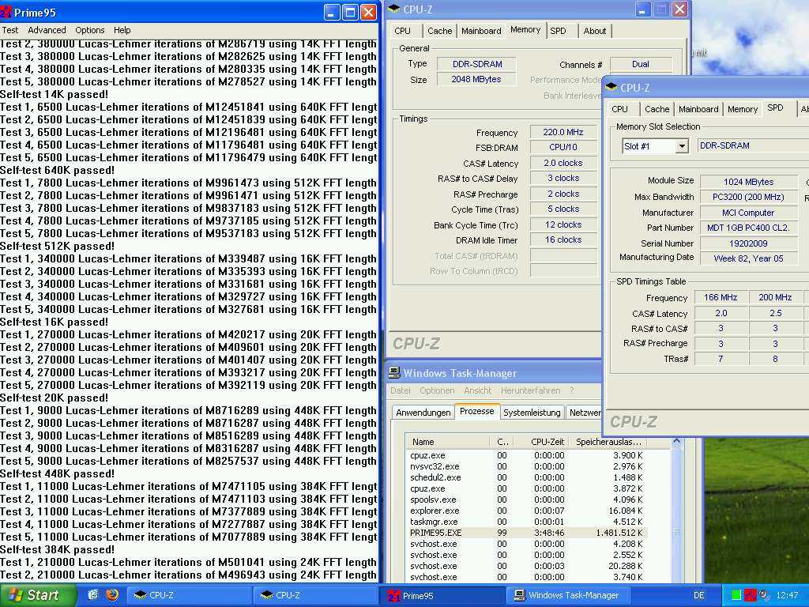Select PRIME95.EXE process row

pyautogui.click(x=526, y=533)
